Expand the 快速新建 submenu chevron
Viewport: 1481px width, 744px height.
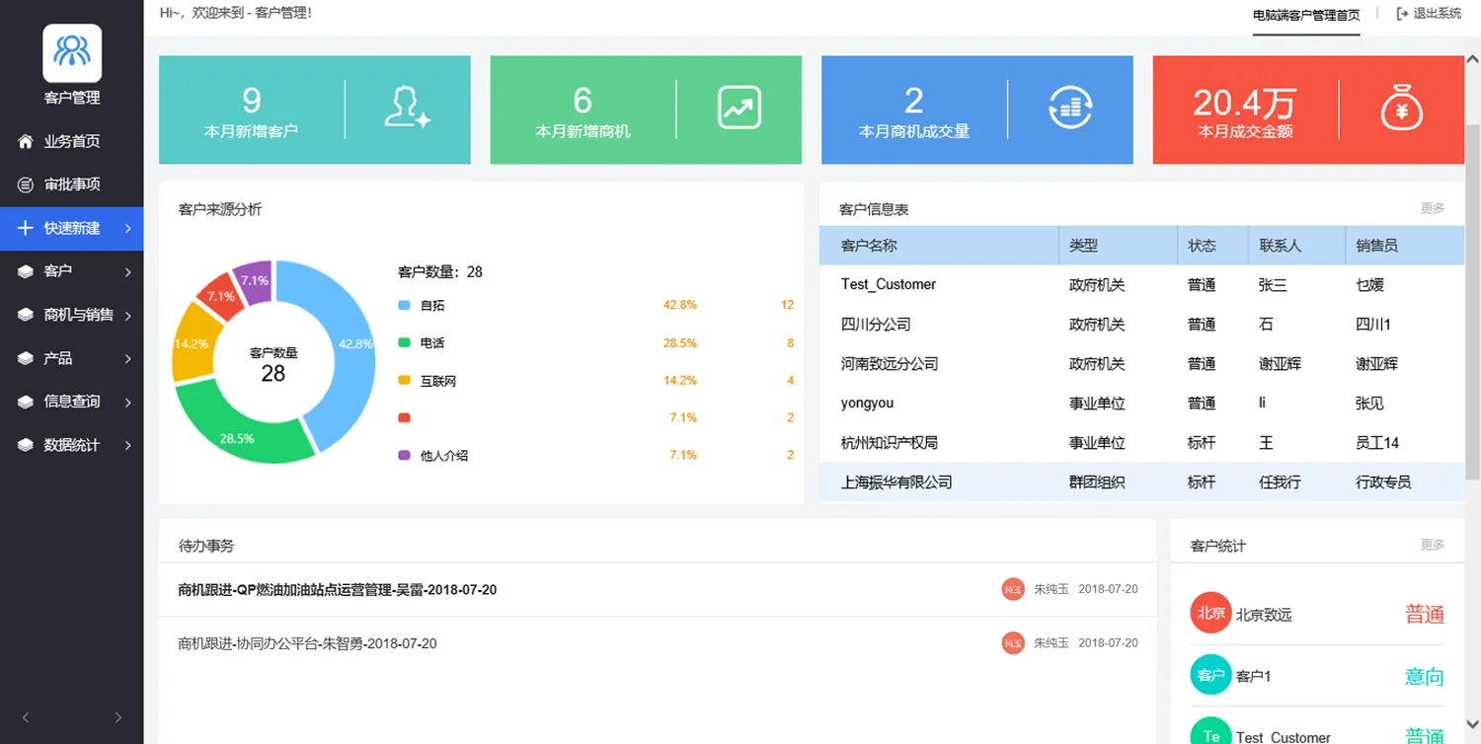point(128,229)
